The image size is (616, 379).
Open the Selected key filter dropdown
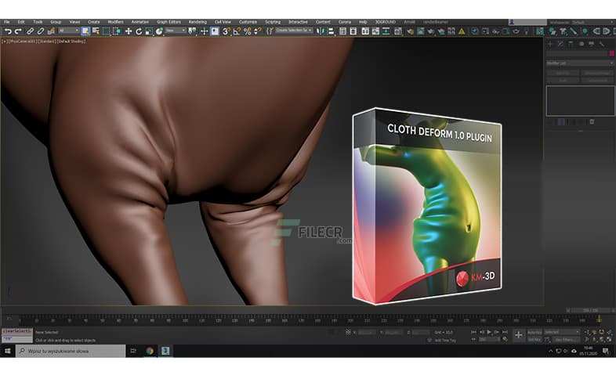pos(562,332)
